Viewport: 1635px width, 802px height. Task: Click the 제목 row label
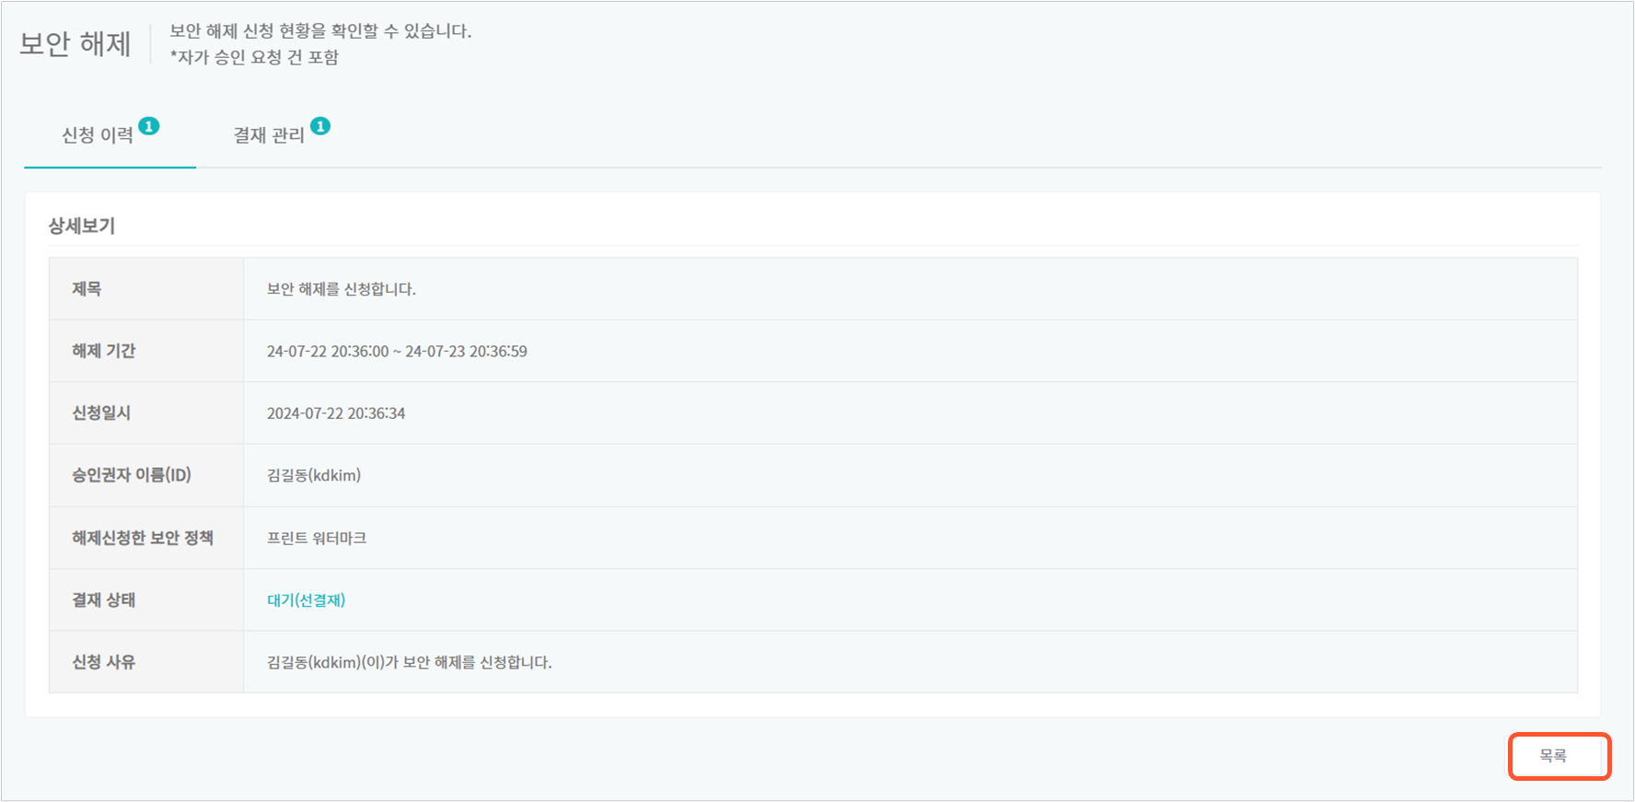[87, 289]
